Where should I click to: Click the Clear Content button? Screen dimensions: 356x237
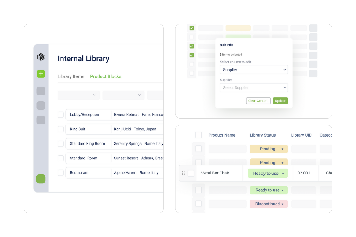point(258,101)
